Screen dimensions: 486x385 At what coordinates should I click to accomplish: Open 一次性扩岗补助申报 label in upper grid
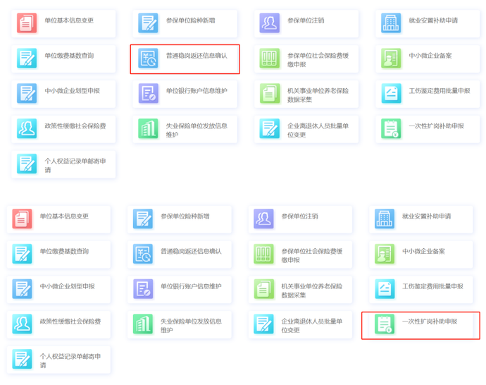coord(437,126)
